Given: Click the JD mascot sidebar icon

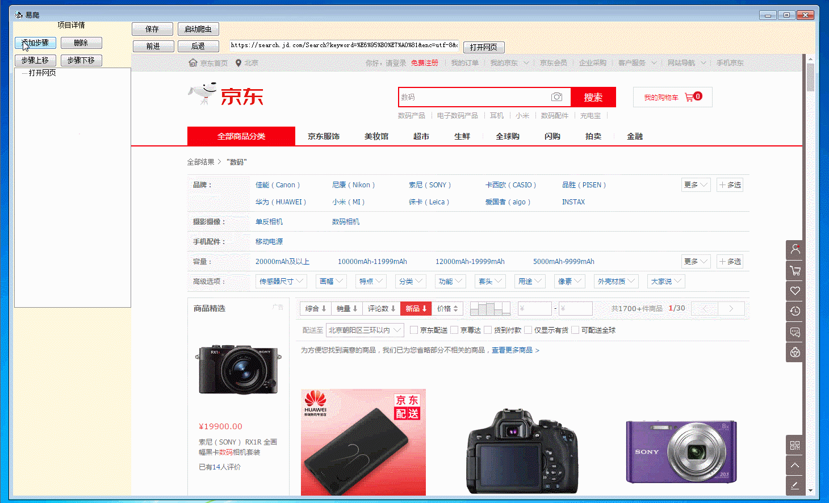Looking at the screenshot, I should click(795, 352).
